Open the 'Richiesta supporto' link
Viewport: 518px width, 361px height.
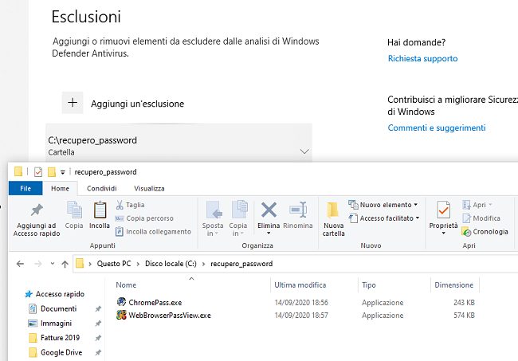pos(422,58)
